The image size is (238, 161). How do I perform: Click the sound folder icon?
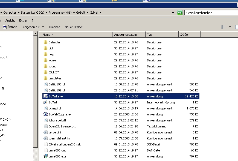45,66
